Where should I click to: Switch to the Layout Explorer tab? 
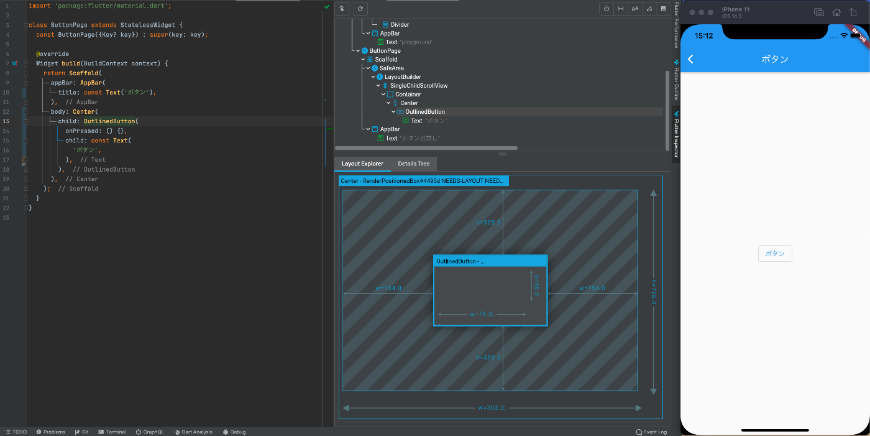pos(362,164)
